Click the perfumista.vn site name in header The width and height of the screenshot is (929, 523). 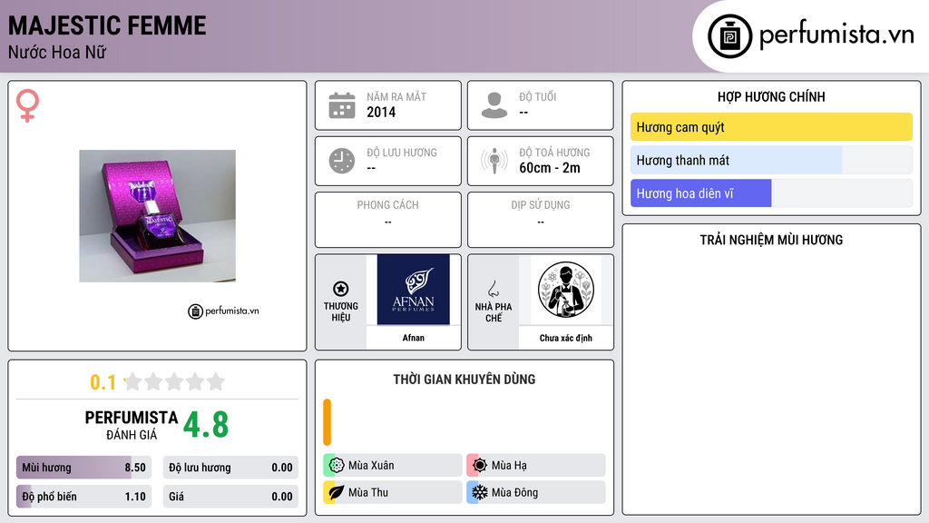836,35
